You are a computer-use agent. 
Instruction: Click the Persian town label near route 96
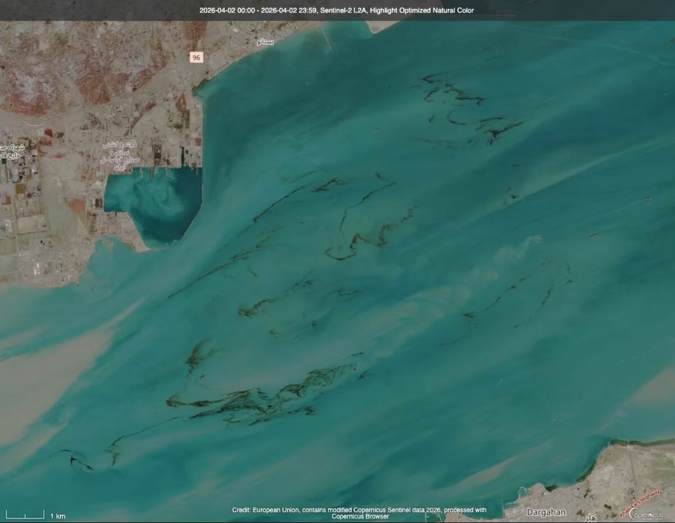(266, 42)
